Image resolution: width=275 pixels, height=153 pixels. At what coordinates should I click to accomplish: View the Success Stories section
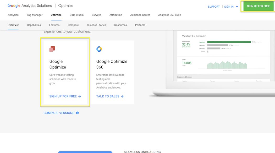(96, 25)
